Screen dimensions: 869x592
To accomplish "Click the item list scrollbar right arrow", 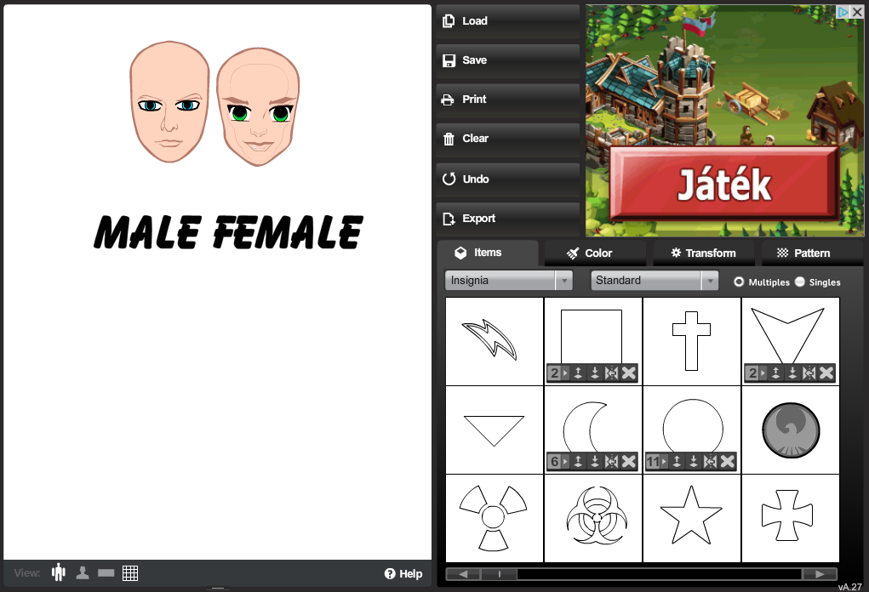I will click(820, 574).
